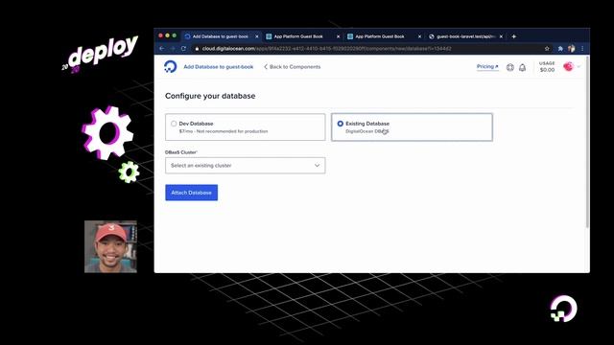
Task: Open the user avatar account menu
Action: click(568, 66)
